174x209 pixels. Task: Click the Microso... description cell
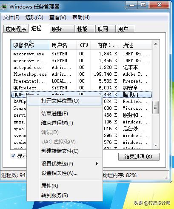(x=135, y=108)
